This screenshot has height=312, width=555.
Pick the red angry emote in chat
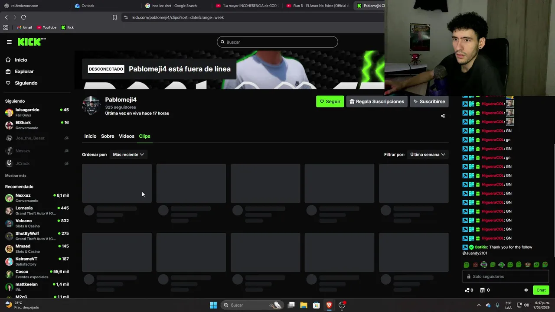[475, 264]
